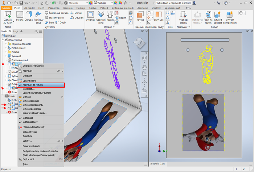
Task: Select the Plocha face tool
Action: (x=20, y=16)
